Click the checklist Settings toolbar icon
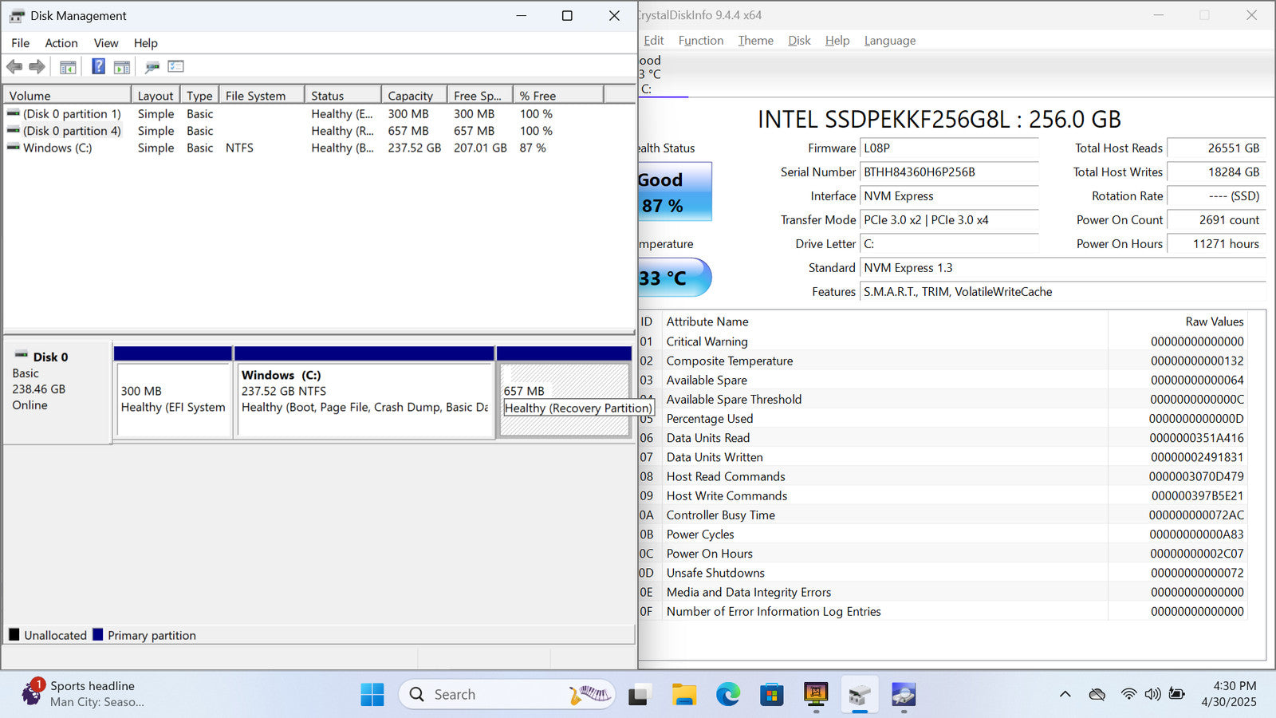The width and height of the screenshot is (1276, 718). pyautogui.click(x=176, y=67)
